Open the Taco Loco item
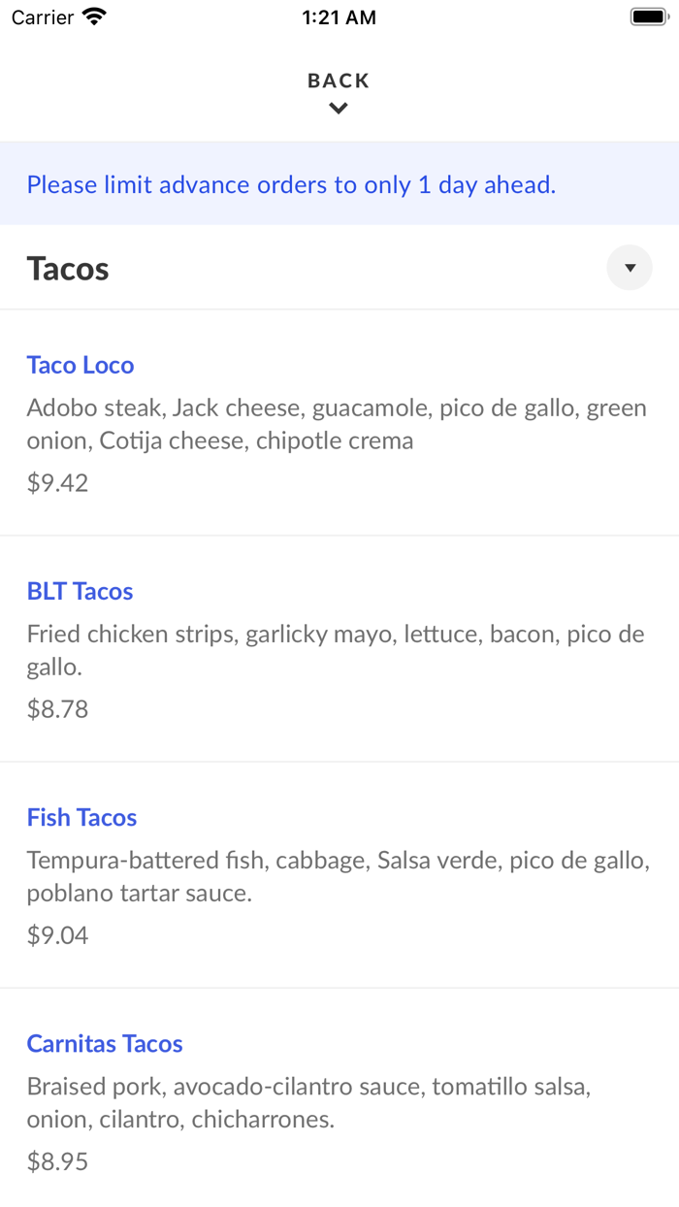Viewport: 679px width, 1207px height. pyautogui.click(x=81, y=365)
